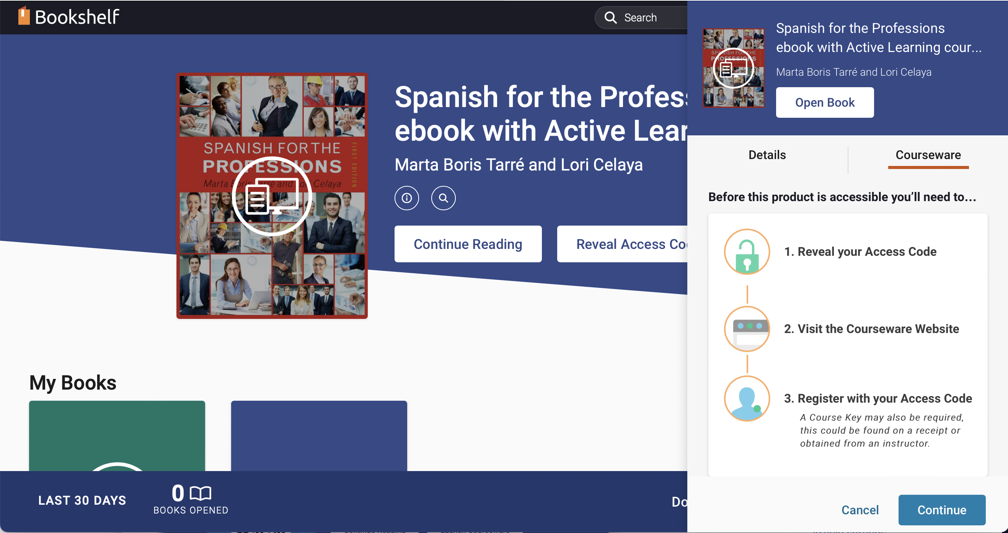
Task: Click the side panel book title text
Action: [x=879, y=37]
